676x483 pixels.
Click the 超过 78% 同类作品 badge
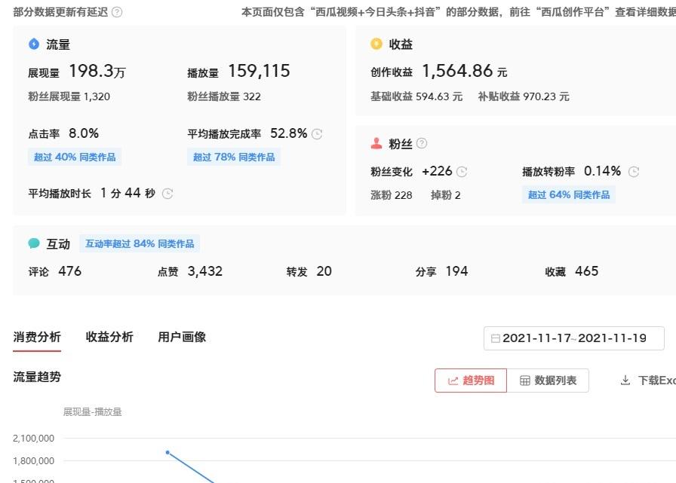(x=234, y=157)
